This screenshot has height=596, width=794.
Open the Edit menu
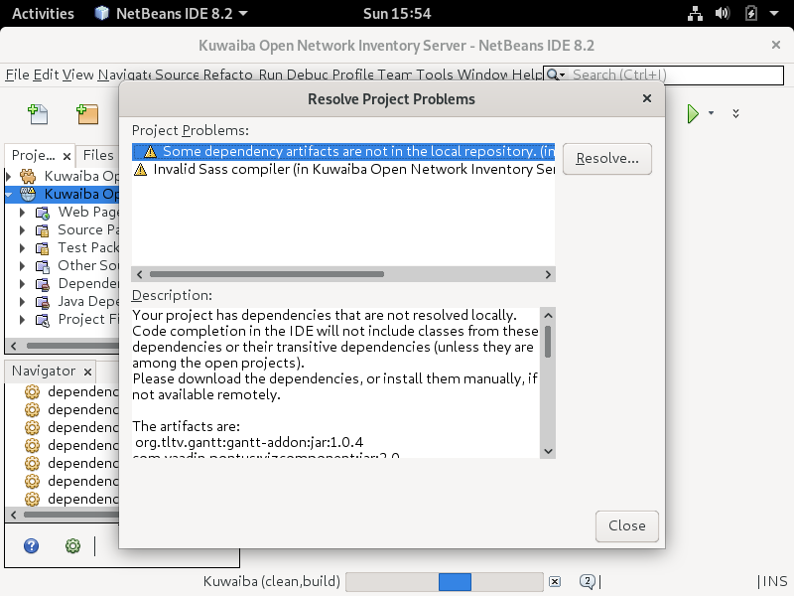46,75
